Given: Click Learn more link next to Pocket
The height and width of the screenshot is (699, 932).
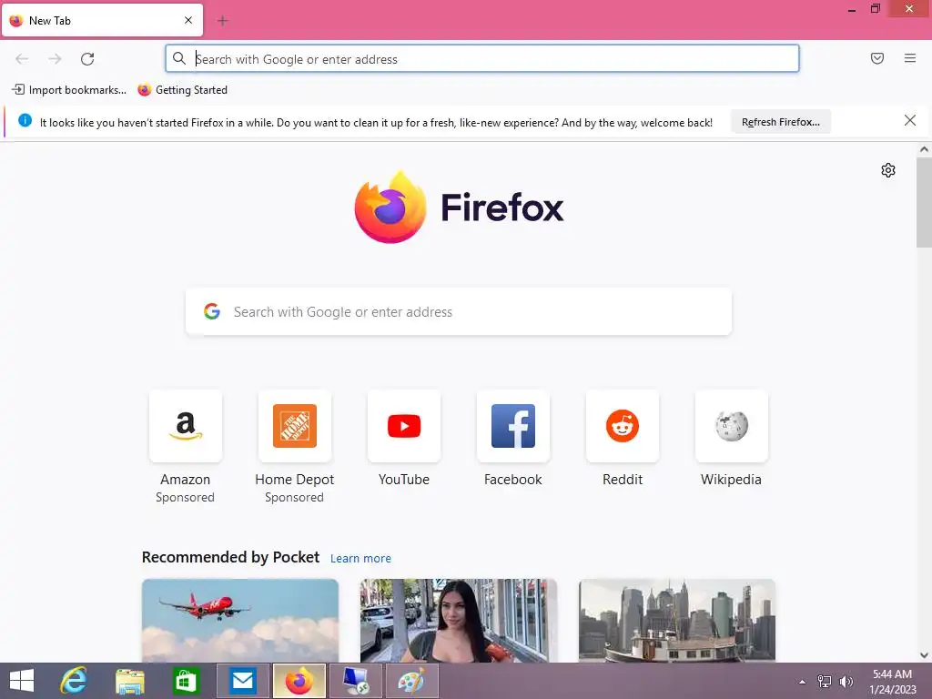Looking at the screenshot, I should (x=360, y=559).
